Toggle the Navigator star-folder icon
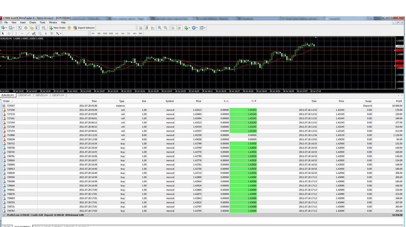406x227 pixels. 32,28
